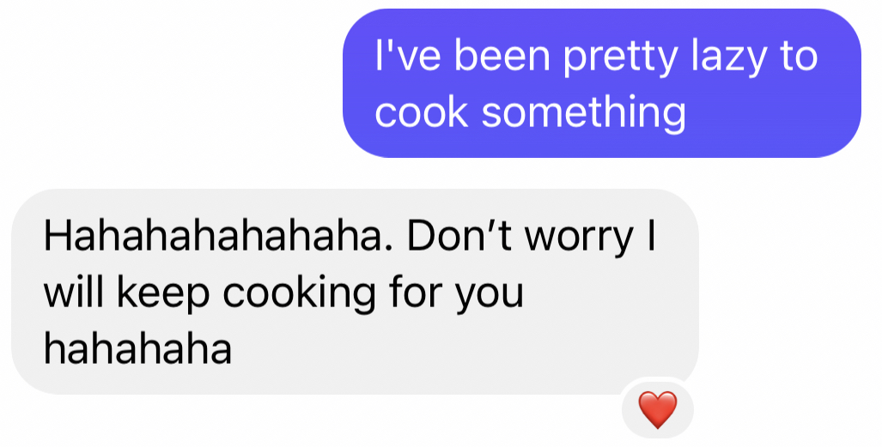
Task: Select the purple sent message bubble
Action: point(602,83)
